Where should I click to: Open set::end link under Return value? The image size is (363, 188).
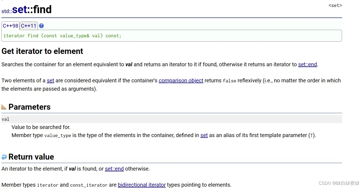coord(114,169)
